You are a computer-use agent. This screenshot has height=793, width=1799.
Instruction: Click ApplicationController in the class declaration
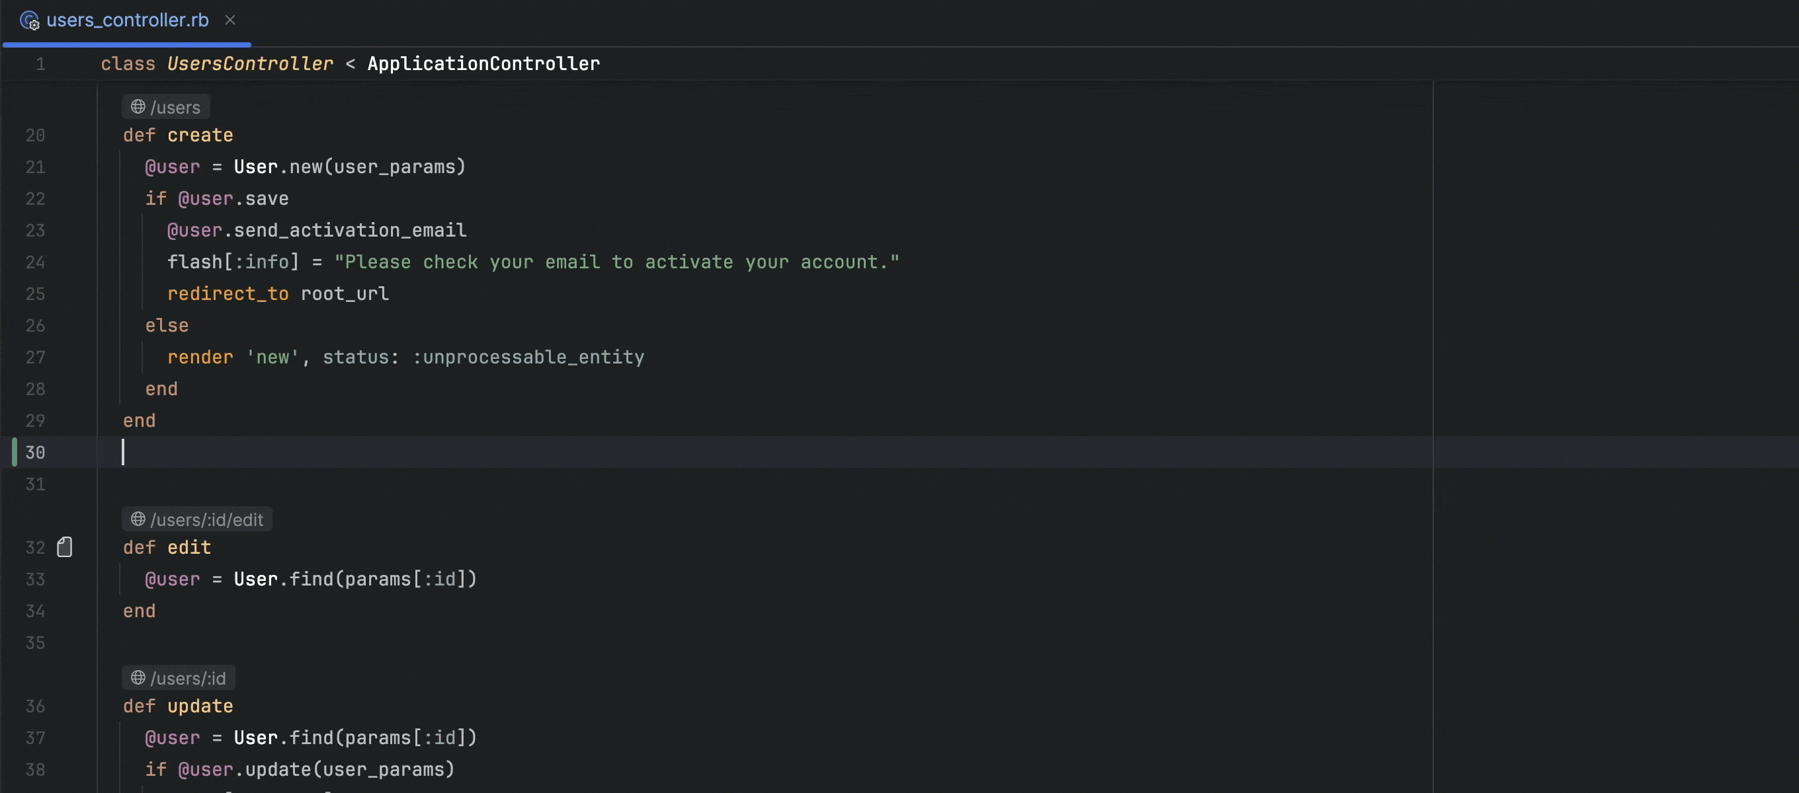[x=483, y=64]
